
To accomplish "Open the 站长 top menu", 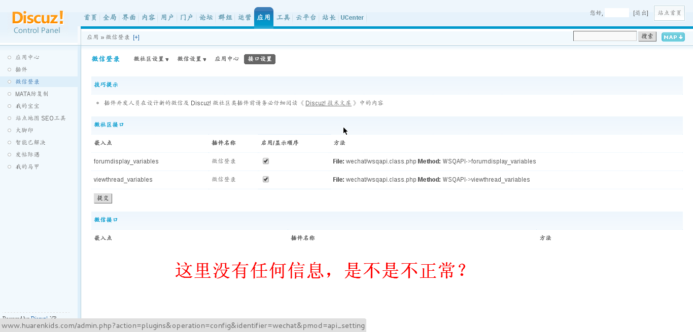I will pos(329,18).
